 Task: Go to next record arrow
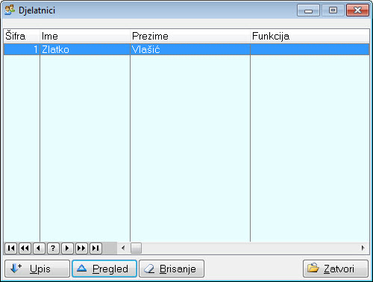pos(67,248)
